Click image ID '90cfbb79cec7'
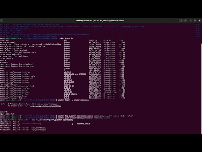The width and height of the screenshot is (202, 152). pyautogui.click(x=95, y=42)
